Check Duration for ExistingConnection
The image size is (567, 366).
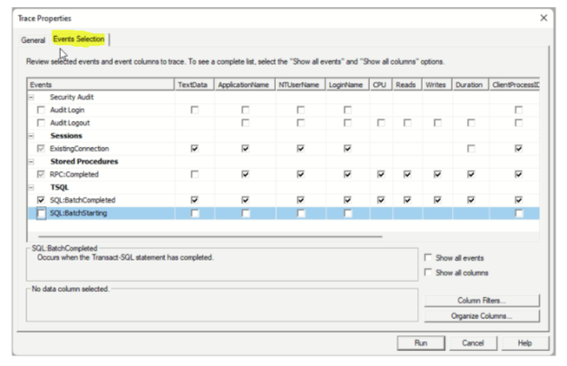471,149
